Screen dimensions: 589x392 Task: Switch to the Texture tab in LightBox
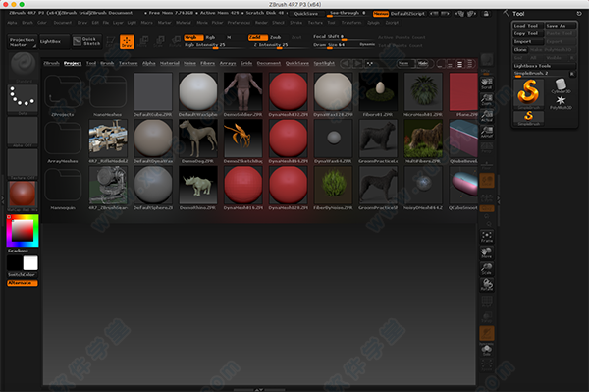pyautogui.click(x=128, y=63)
